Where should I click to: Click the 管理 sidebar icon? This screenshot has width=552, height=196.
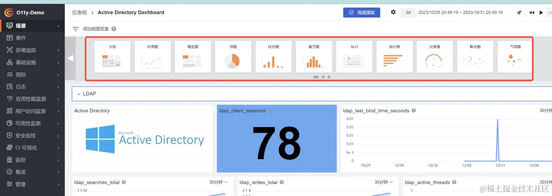(x=10, y=184)
